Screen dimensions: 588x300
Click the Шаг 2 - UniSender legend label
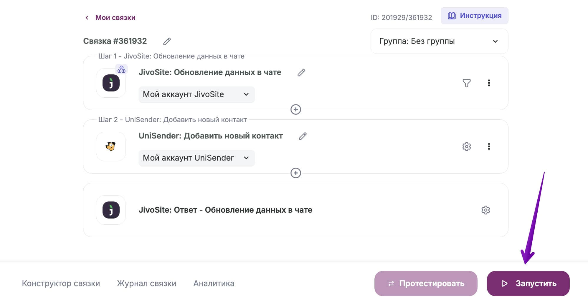click(x=172, y=120)
